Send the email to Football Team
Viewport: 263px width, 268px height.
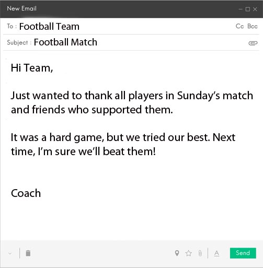point(243,253)
